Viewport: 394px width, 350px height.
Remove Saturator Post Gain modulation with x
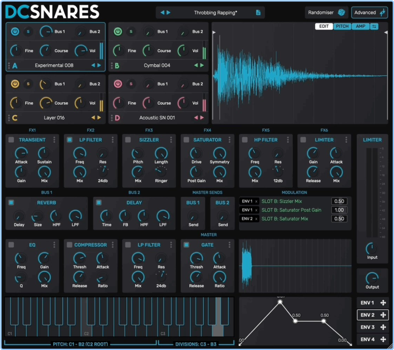tap(256, 210)
